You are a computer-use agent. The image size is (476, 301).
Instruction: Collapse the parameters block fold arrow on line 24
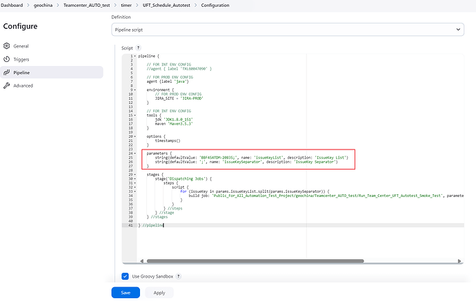coord(135,154)
